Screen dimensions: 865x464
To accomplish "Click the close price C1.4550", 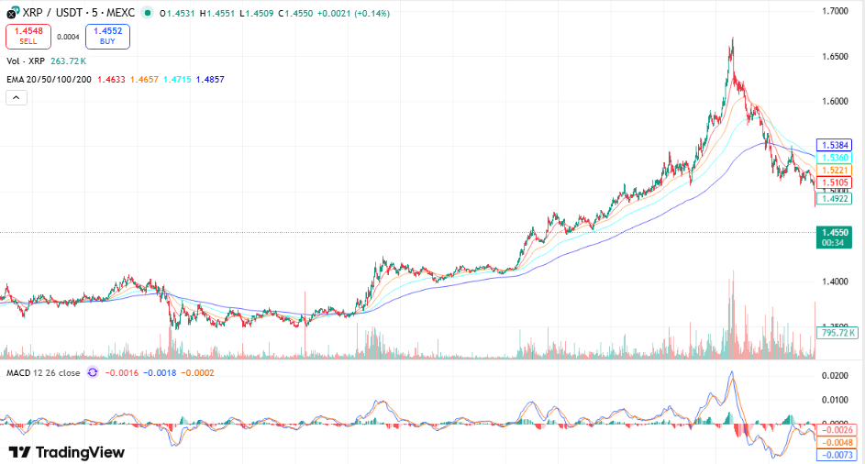I will click(295, 13).
